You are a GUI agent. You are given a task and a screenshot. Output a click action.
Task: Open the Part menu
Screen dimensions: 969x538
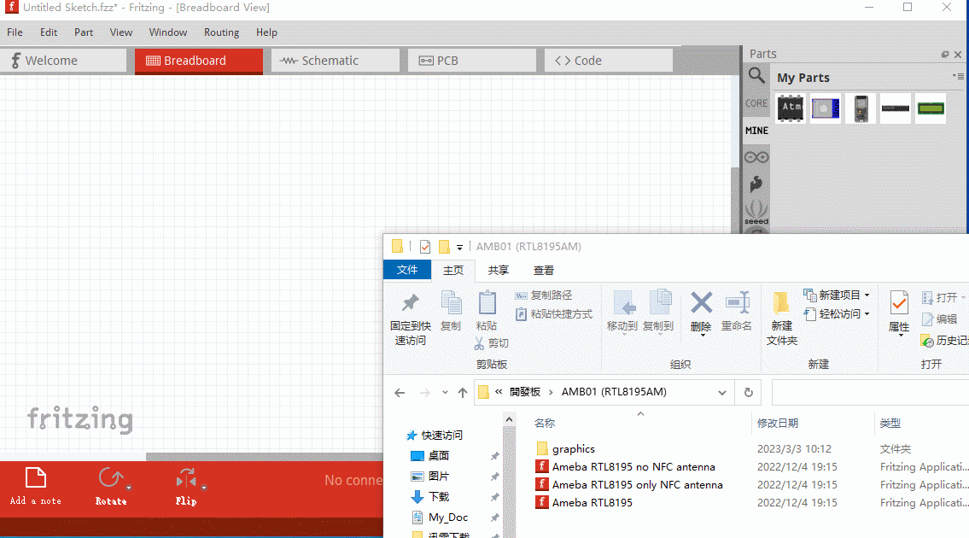pos(84,32)
